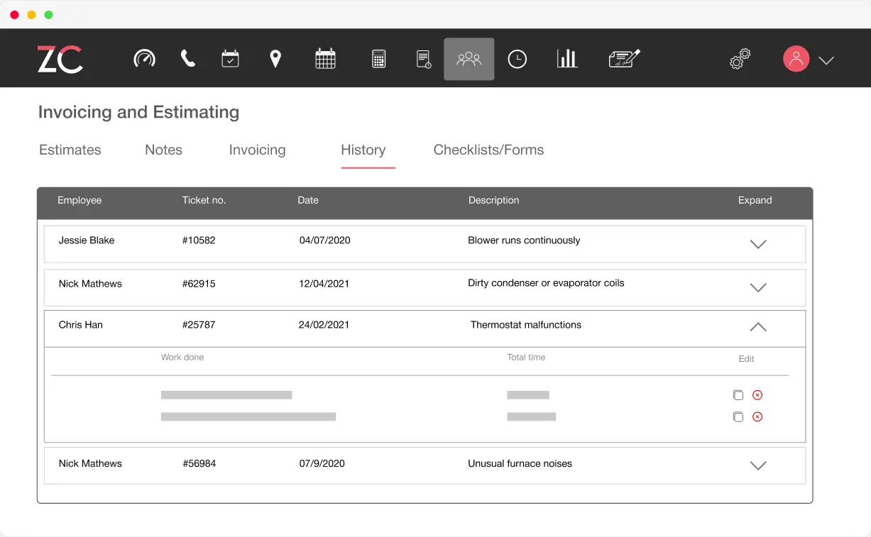Open the bar chart reports icon
The width and height of the screenshot is (871, 537).
click(x=567, y=59)
